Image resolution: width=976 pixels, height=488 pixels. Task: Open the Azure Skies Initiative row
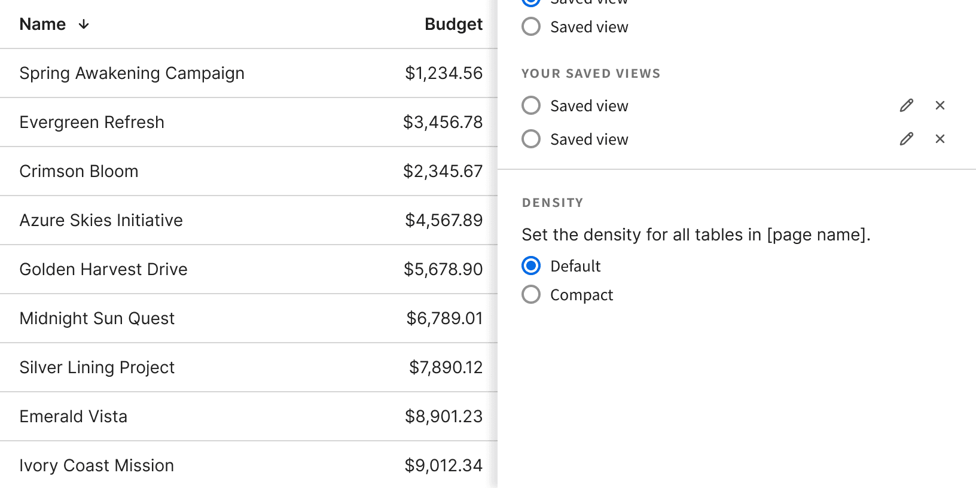point(101,221)
